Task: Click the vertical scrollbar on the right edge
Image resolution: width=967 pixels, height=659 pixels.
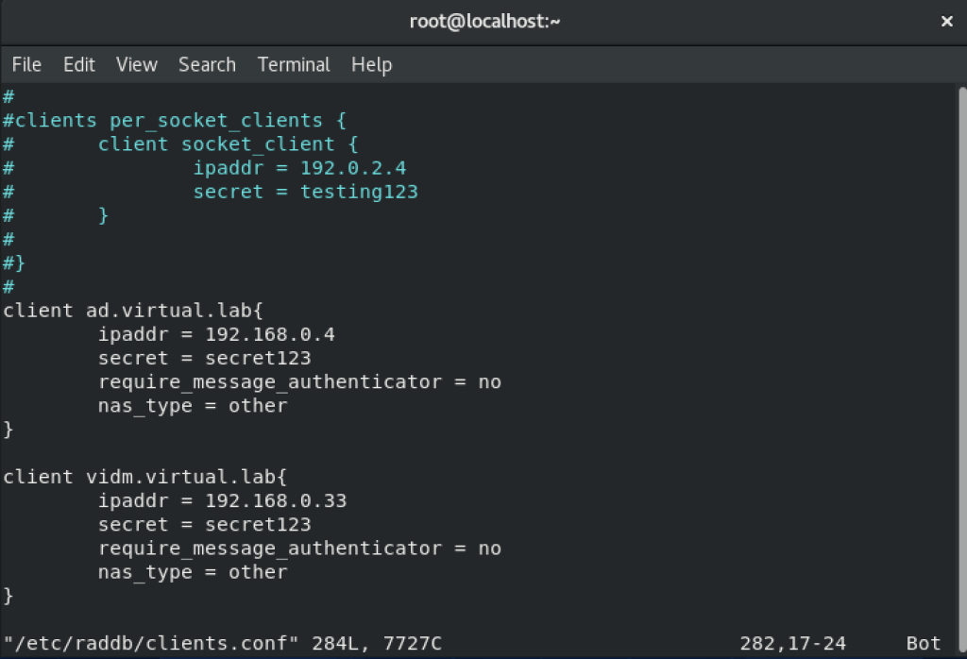Action: pyautogui.click(x=962, y=359)
